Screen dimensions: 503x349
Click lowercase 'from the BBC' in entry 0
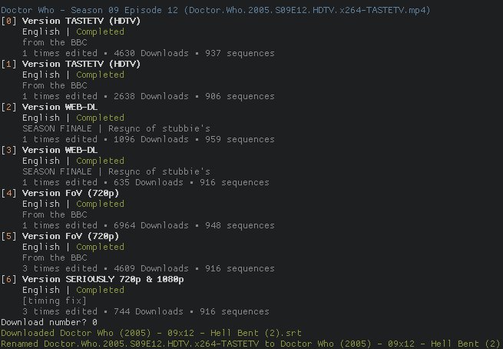(55, 42)
